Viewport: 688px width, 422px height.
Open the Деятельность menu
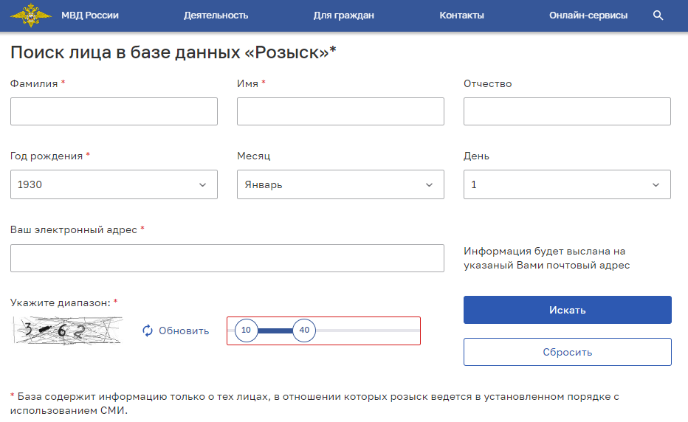[216, 15]
